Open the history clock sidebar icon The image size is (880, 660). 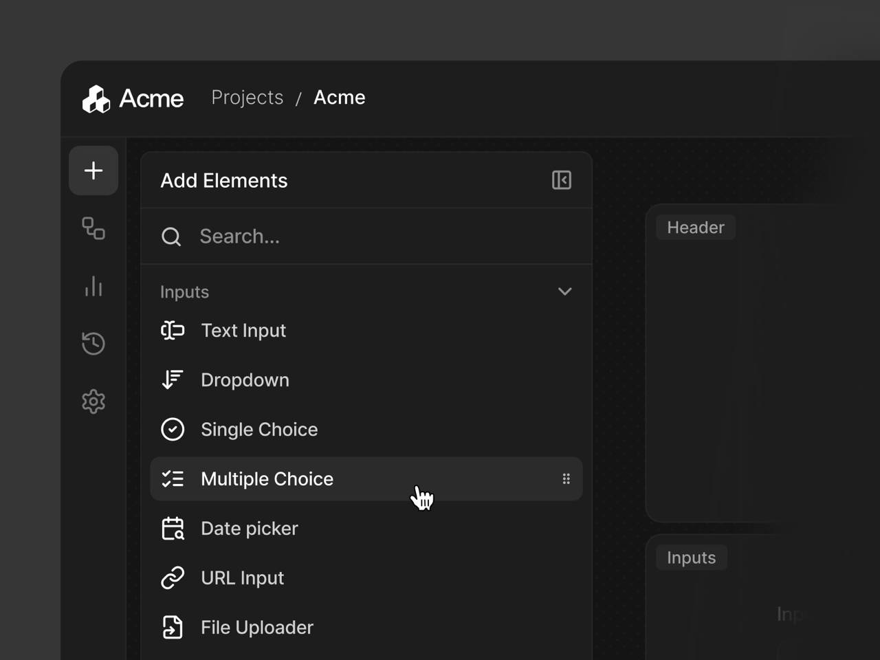tap(93, 344)
